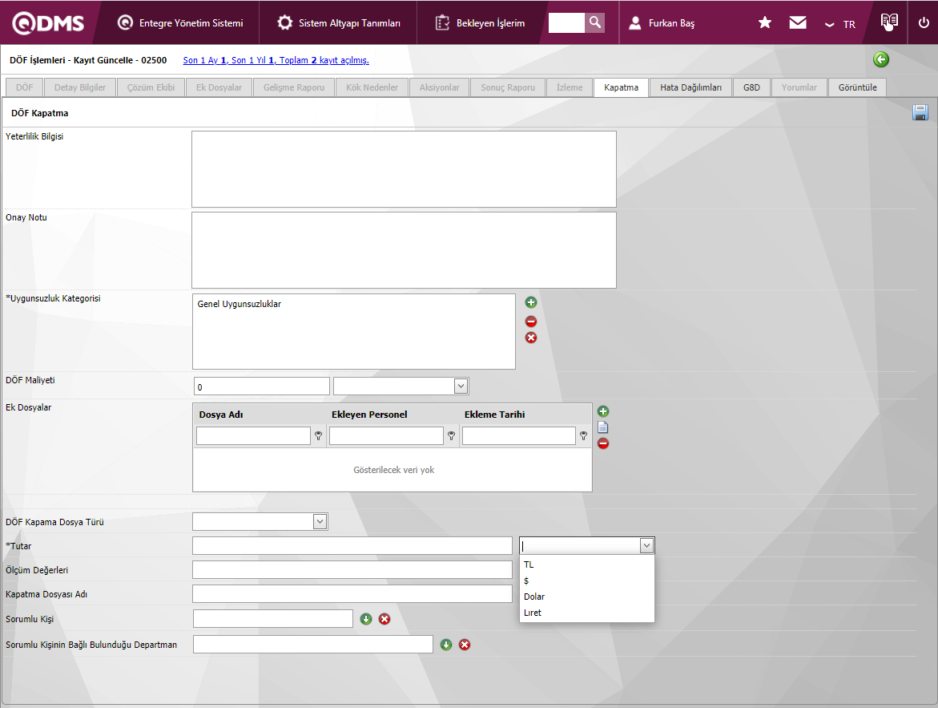Clear Sorumlu Kişi with red X icon
938x708 pixels.
[384, 619]
